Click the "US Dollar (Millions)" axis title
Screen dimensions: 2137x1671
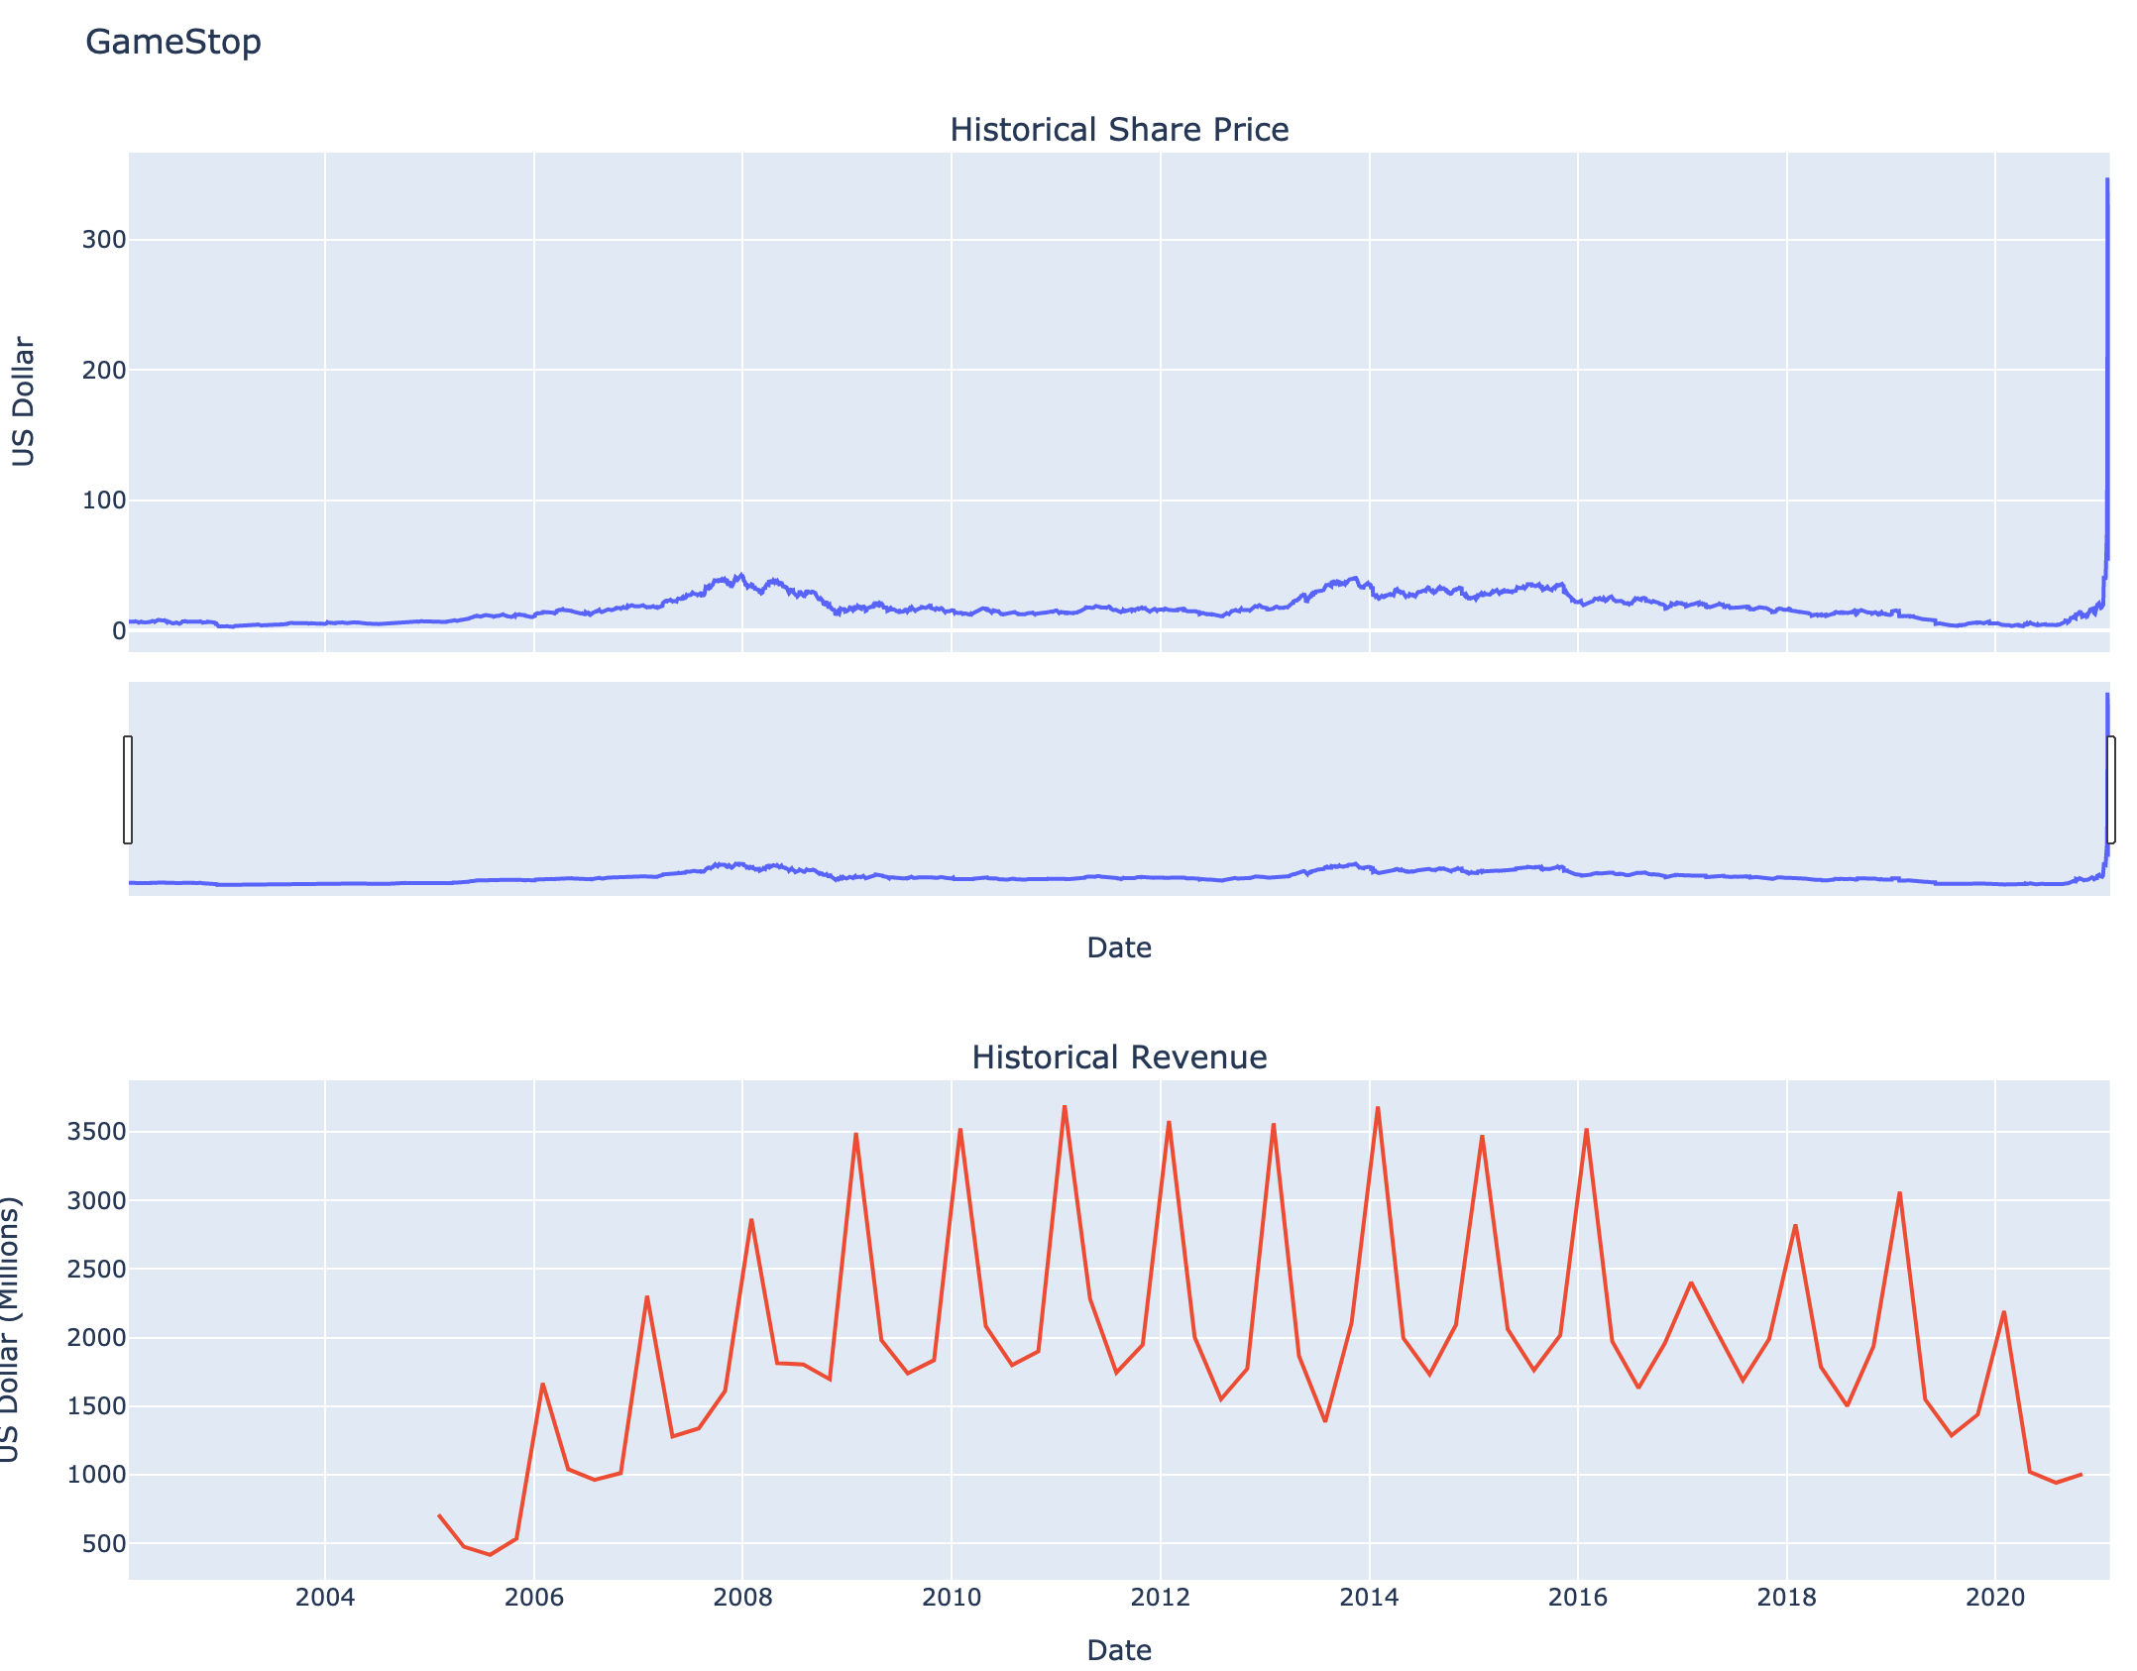pyautogui.click(x=9, y=1329)
